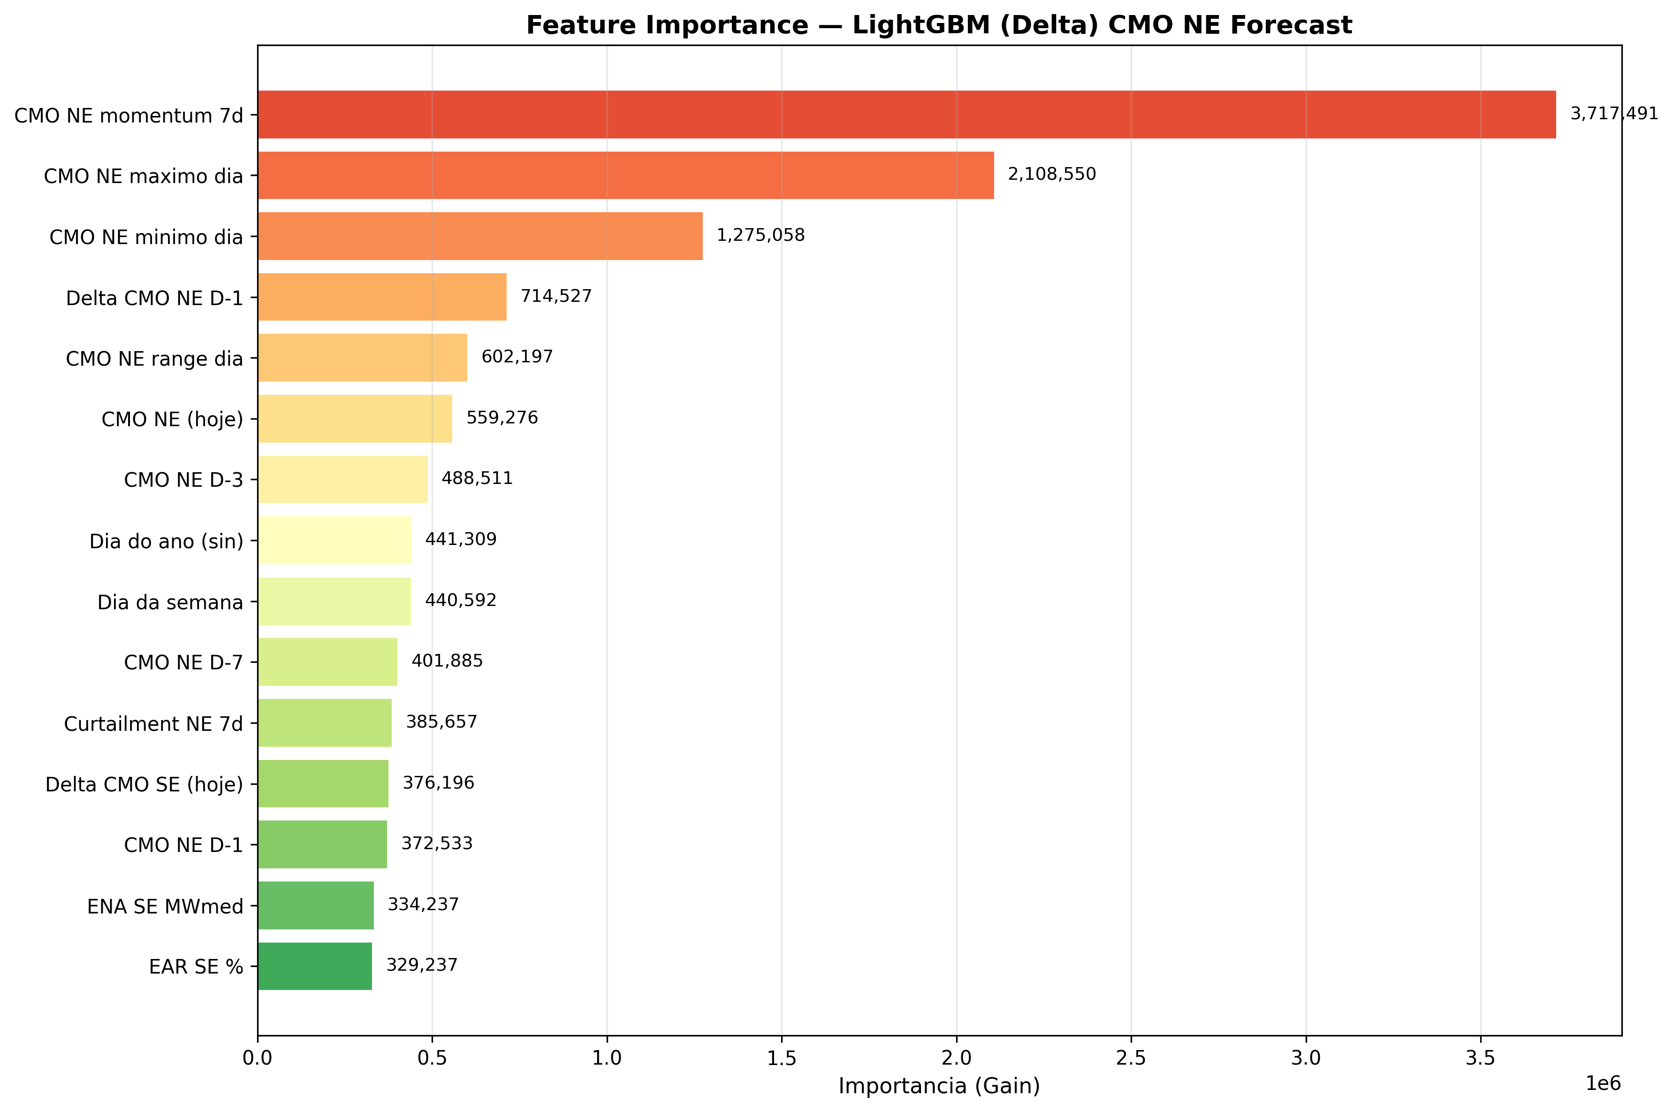Click the Importancia (Gain) axis label
1673x1112 pixels.
point(938,1086)
